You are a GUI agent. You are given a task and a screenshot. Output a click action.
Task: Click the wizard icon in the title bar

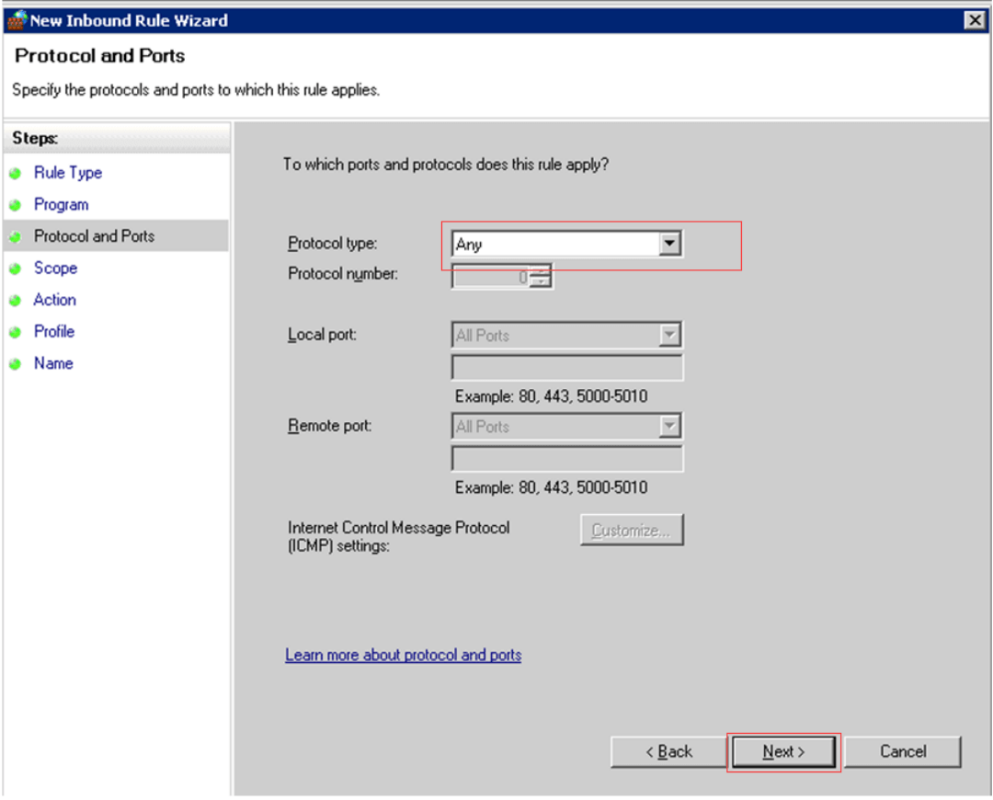(x=17, y=19)
